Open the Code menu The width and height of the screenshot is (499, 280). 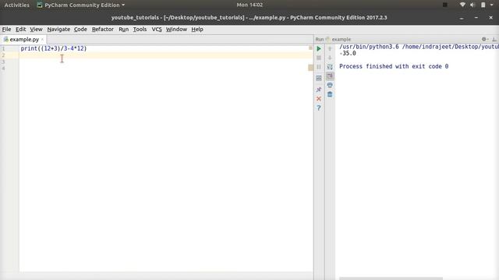pyautogui.click(x=80, y=30)
